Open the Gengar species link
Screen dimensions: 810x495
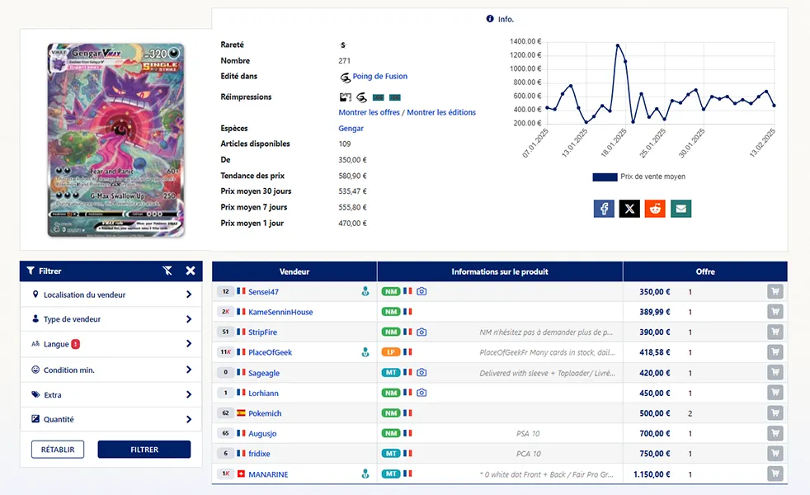coord(351,128)
